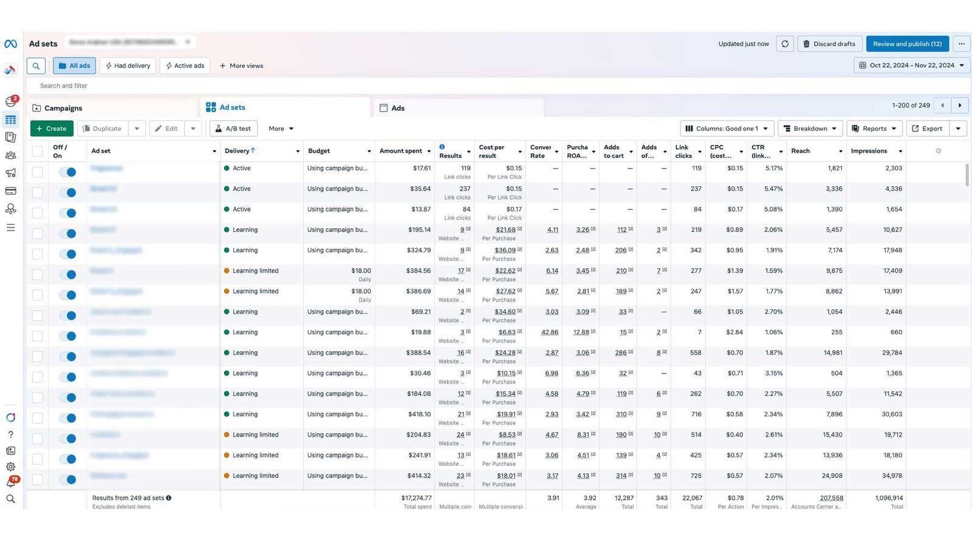Open notifications bell in left sidebar
Viewport: 972px width, 546px height.
pyautogui.click(x=11, y=483)
